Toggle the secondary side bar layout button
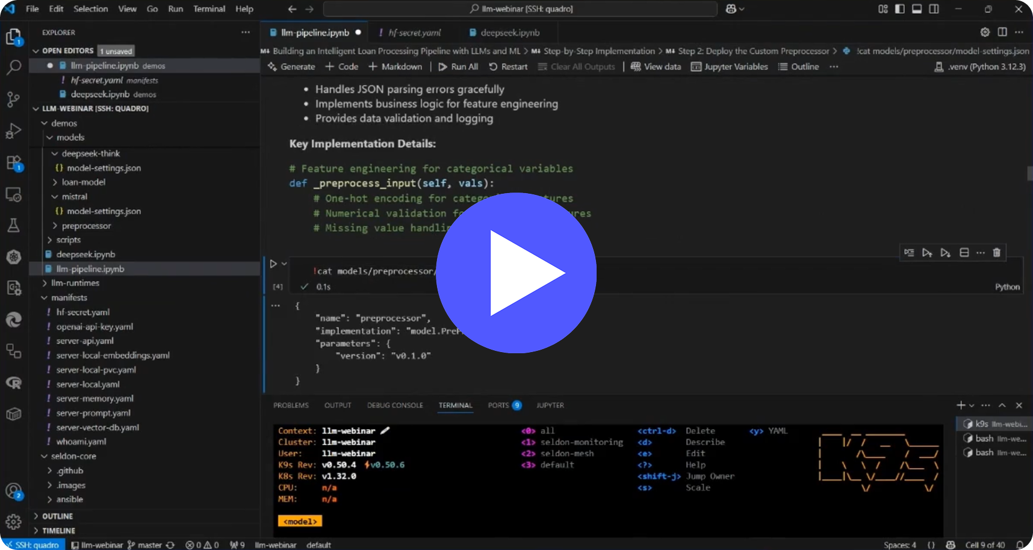Screen dimensions: 1033x550 934,9
